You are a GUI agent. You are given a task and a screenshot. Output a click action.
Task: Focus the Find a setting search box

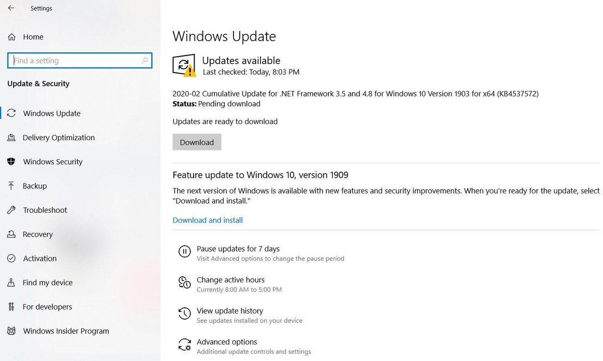click(75, 61)
